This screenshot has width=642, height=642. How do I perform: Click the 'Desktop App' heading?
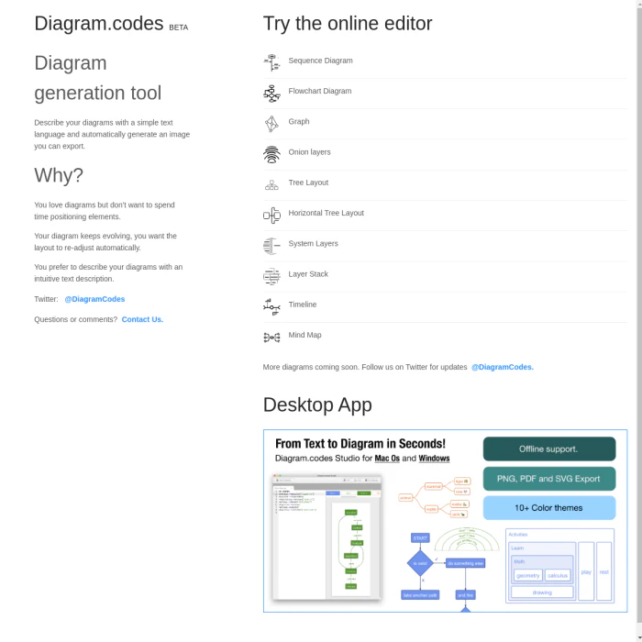317,405
